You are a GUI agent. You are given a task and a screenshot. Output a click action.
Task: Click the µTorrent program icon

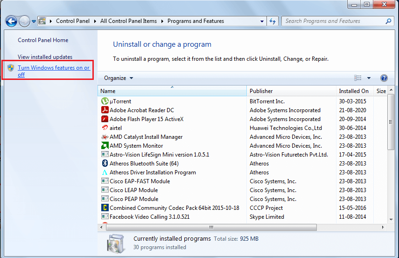(x=105, y=101)
